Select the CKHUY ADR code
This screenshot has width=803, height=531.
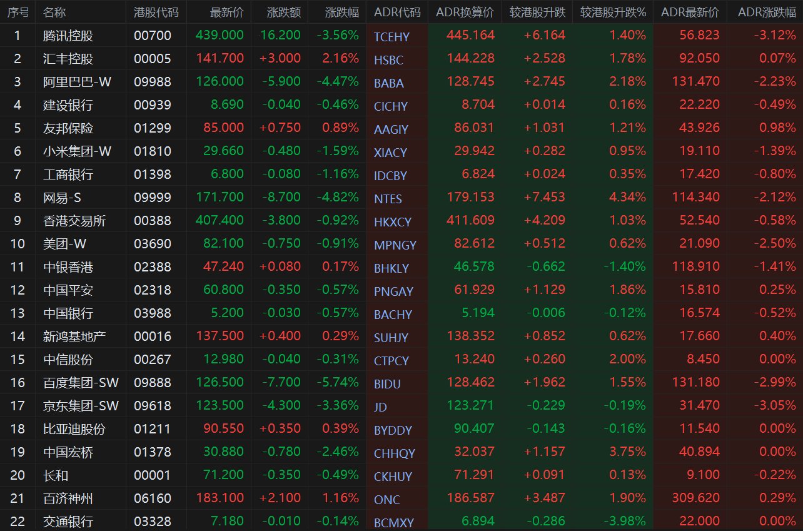393,477
